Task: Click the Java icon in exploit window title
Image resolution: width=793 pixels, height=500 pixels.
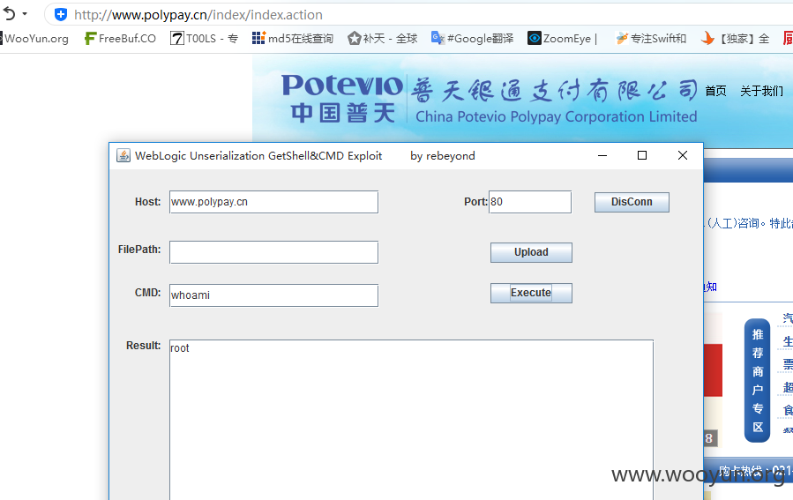Action: 123,155
